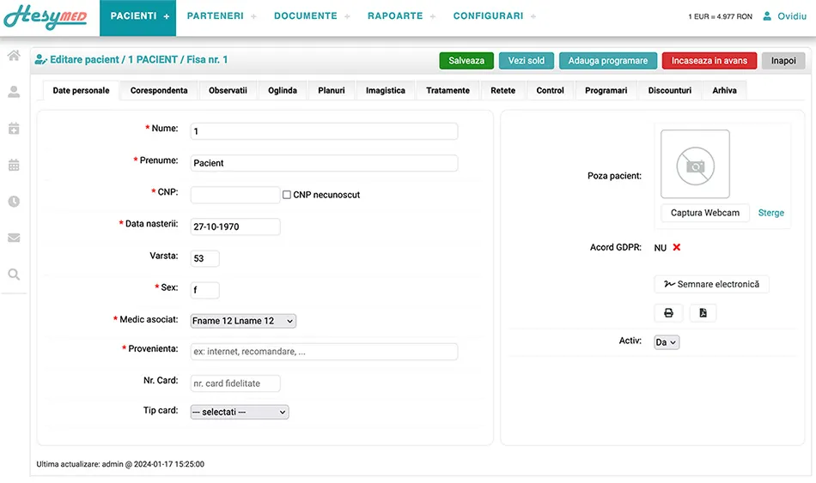Click the patient photo placeholder
816x483 pixels.
pyautogui.click(x=695, y=165)
